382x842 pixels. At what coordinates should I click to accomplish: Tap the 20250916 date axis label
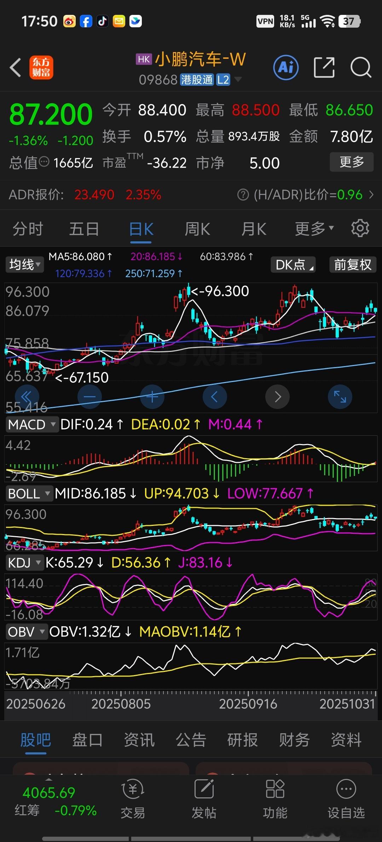(248, 704)
